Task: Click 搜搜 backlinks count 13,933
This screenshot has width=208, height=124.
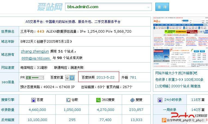Action: point(136,120)
